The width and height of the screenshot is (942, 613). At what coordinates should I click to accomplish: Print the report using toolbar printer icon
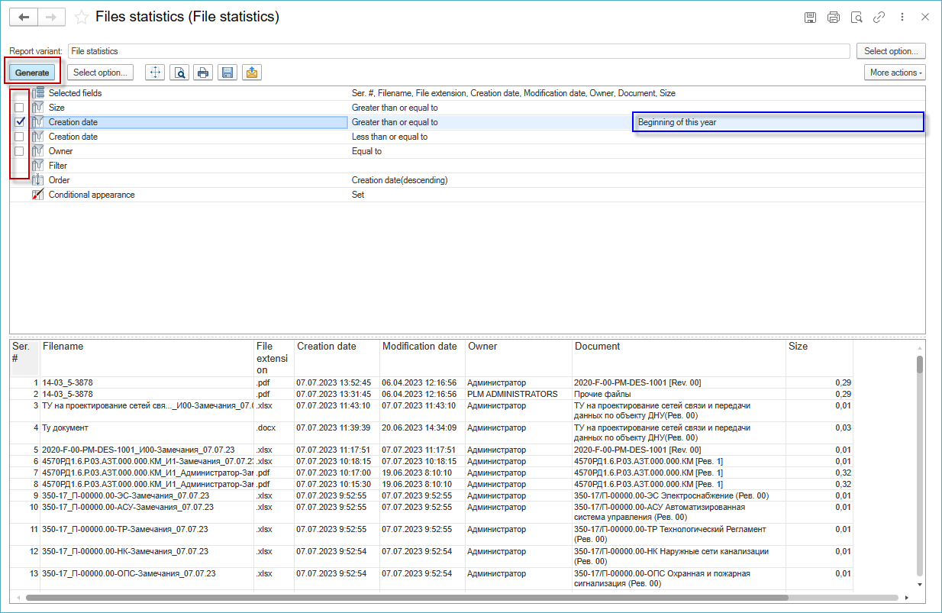203,73
